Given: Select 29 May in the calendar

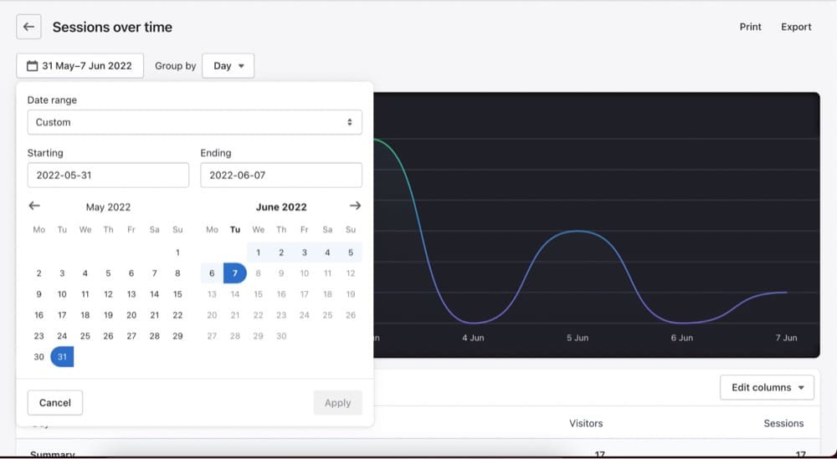Looking at the screenshot, I should 177,336.
